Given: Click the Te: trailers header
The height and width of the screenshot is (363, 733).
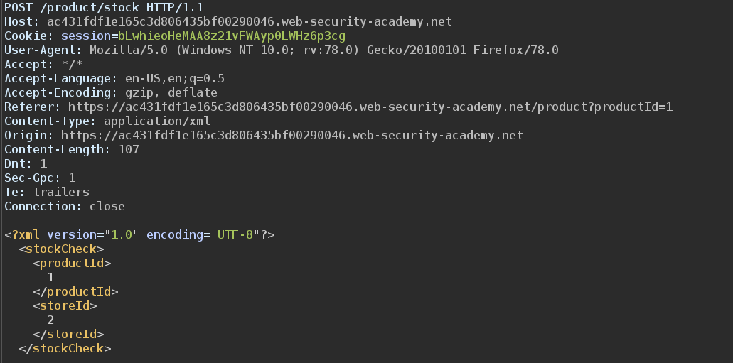Looking at the screenshot, I should click(47, 192).
